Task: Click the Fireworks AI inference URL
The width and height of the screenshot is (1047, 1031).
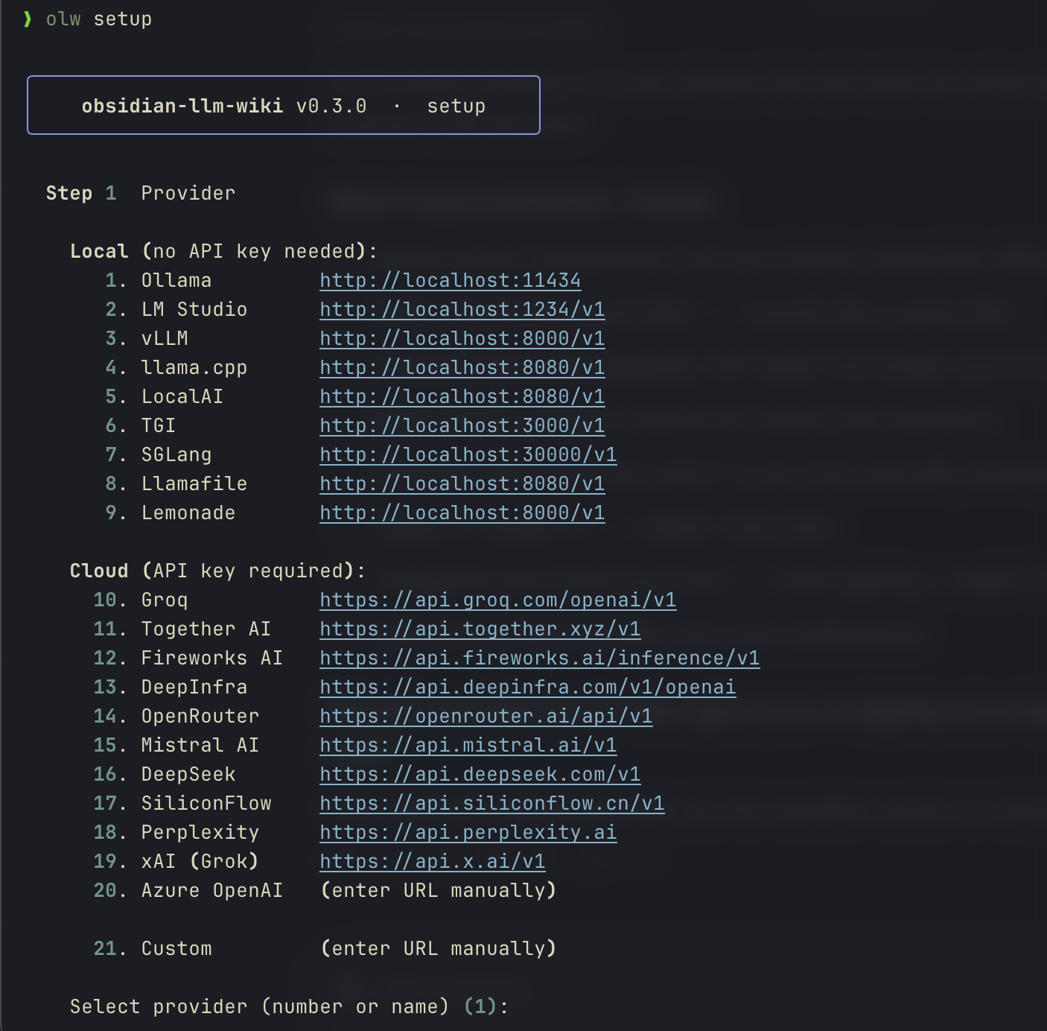Action: pyautogui.click(x=539, y=659)
